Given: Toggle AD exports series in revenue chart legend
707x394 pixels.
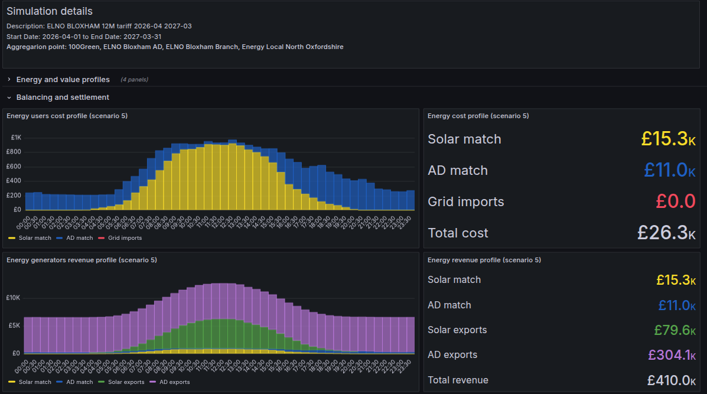Looking at the screenshot, I should coord(174,382).
